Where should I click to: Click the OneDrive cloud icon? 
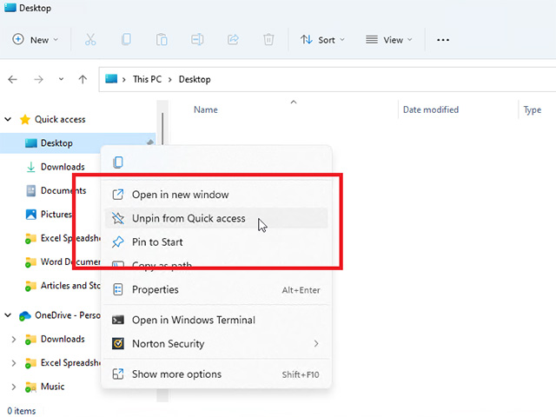24,315
